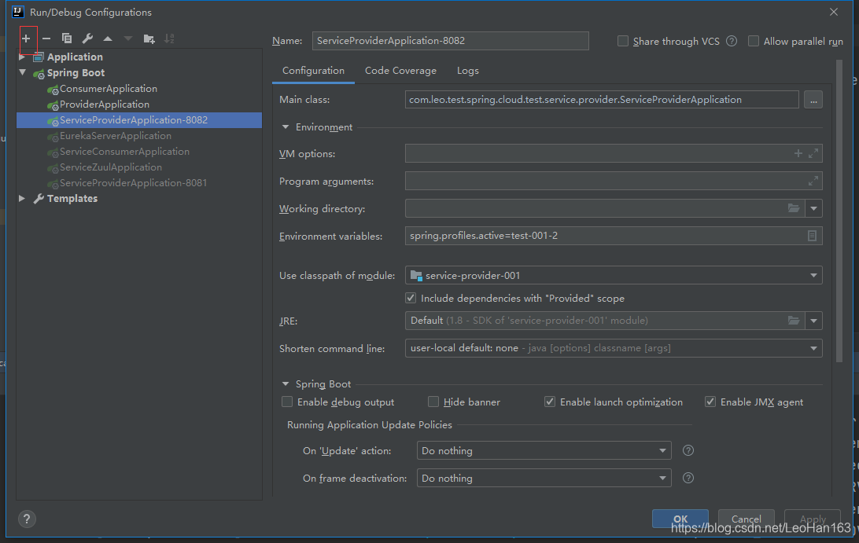Browse for main class with ellipsis button
859x543 pixels.
click(x=813, y=100)
